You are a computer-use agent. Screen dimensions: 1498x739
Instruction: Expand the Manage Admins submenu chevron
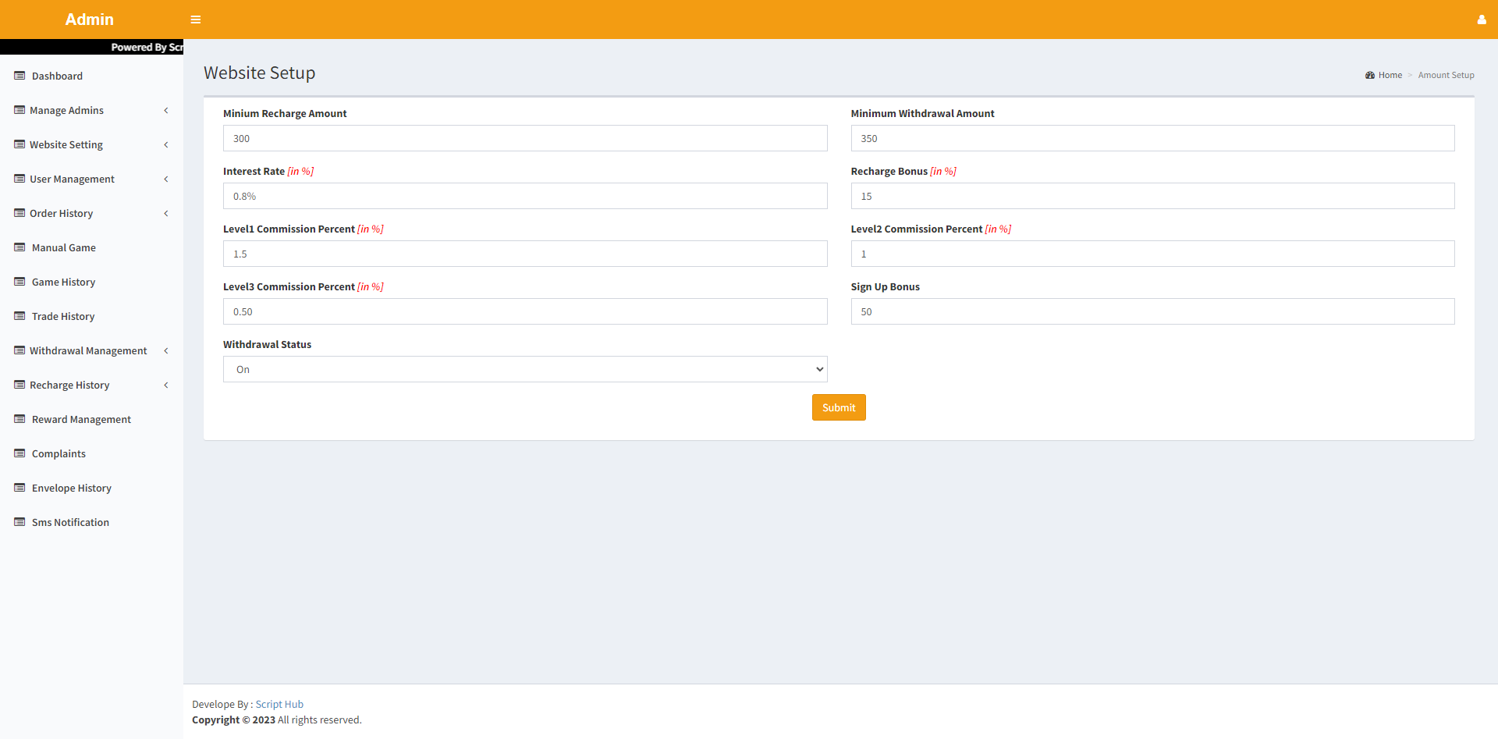(x=166, y=111)
